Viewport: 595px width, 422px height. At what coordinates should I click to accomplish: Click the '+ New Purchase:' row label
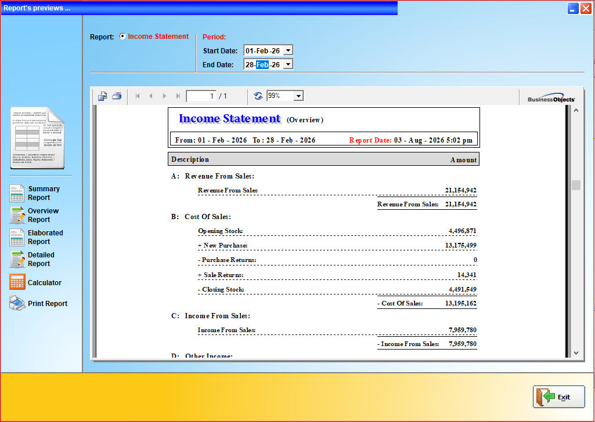click(x=222, y=245)
